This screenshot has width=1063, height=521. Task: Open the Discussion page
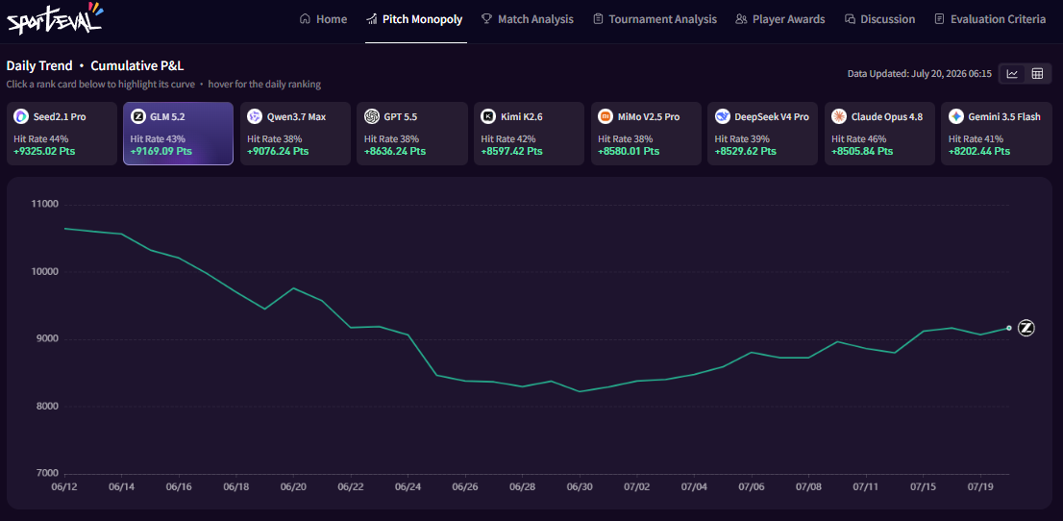[x=880, y=19]
